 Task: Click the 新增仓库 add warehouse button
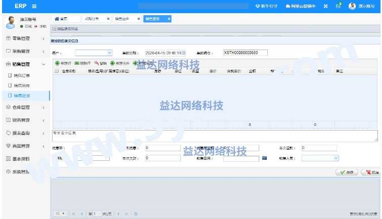120,63
